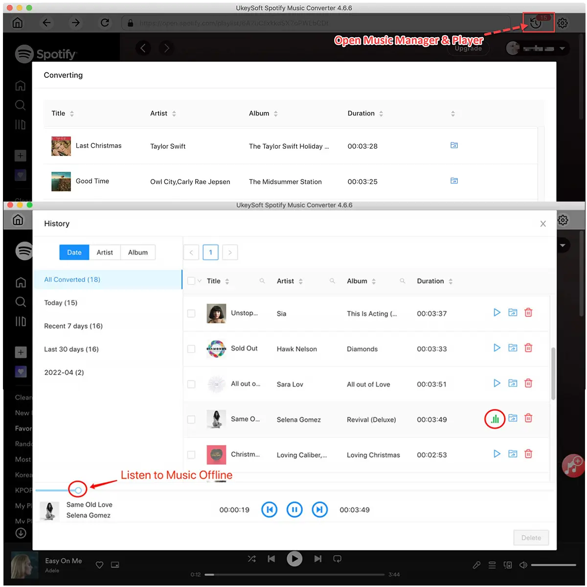Sort Converting list by Duration arrows
This screenshot has height=587, width=587.
click(x=381, y=113)
